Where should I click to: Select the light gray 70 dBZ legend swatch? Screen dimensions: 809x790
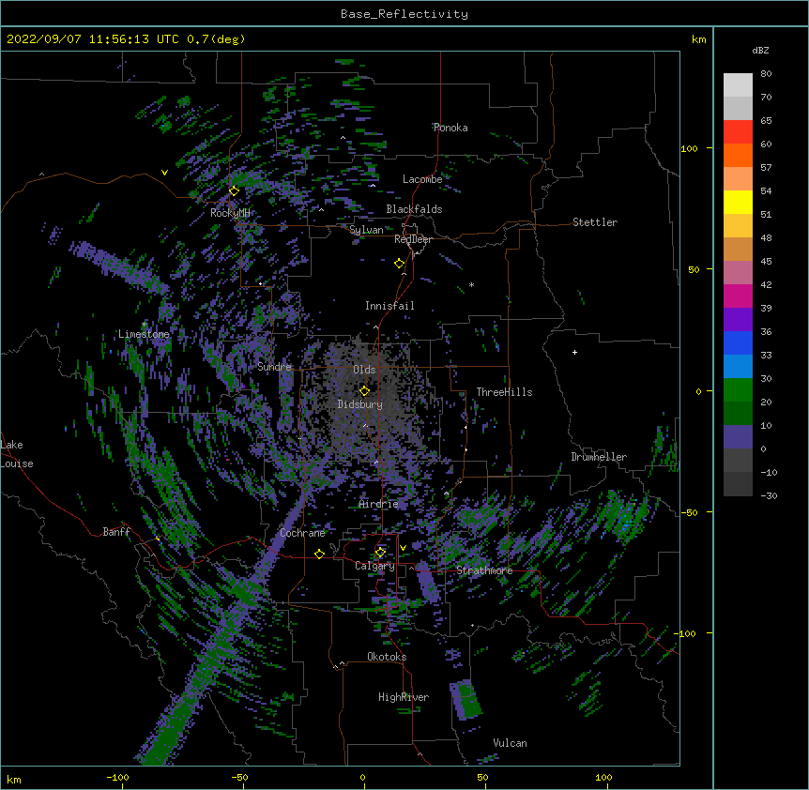pos(738,84)
